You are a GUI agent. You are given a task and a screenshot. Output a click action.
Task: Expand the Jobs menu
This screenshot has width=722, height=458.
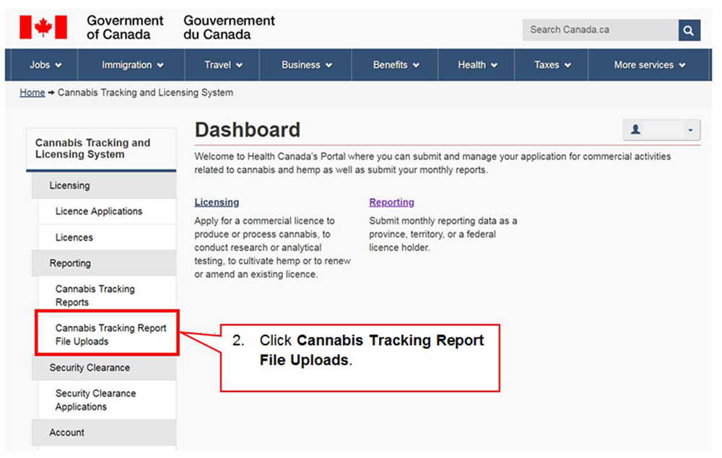(x=45, y=65)
